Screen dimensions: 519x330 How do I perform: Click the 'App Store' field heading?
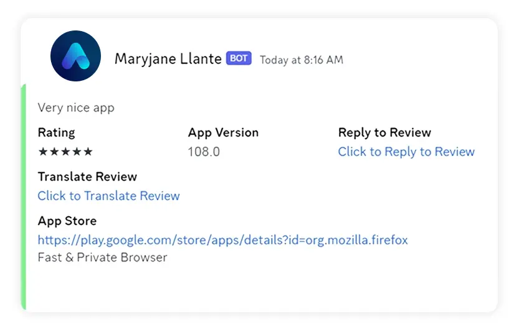tap(67, 221)
